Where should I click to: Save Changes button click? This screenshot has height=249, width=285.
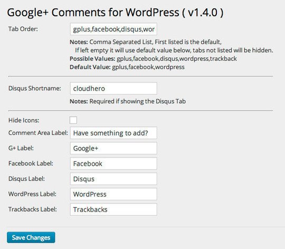pyautogui.click(x=31, y=237)
